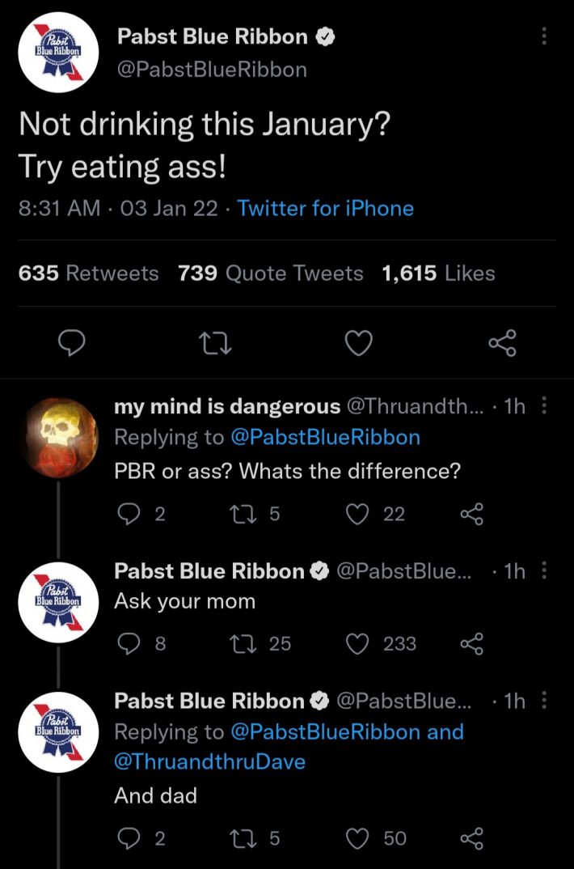
Task: Retweet the main Pabst Blue Ribbon tweet
Action: pos(217,345)
